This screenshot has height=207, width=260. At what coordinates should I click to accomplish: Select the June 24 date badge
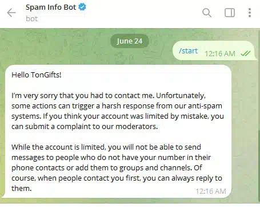pyautogui.click(x=130, y=41)
